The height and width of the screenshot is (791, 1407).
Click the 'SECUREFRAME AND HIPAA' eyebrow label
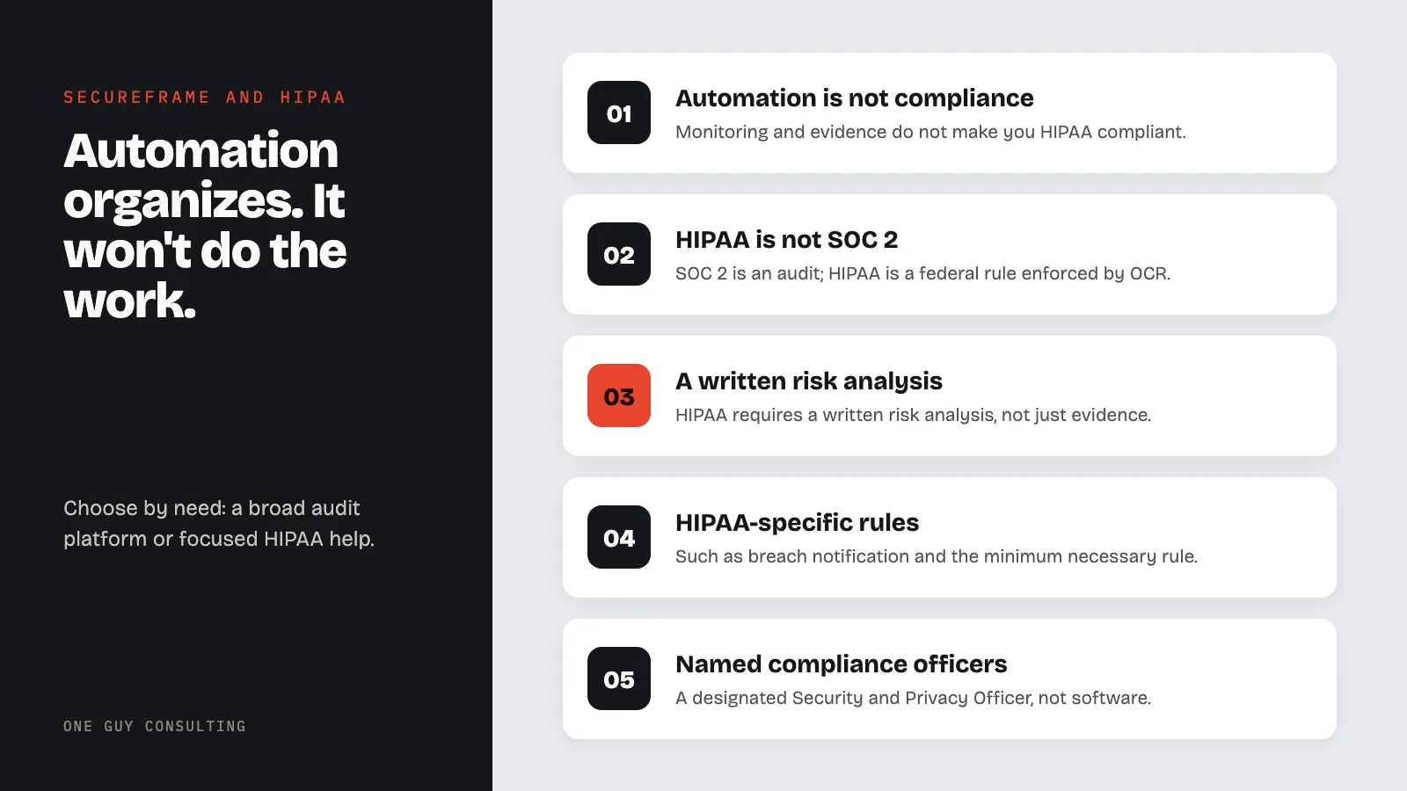pos(204,98)
